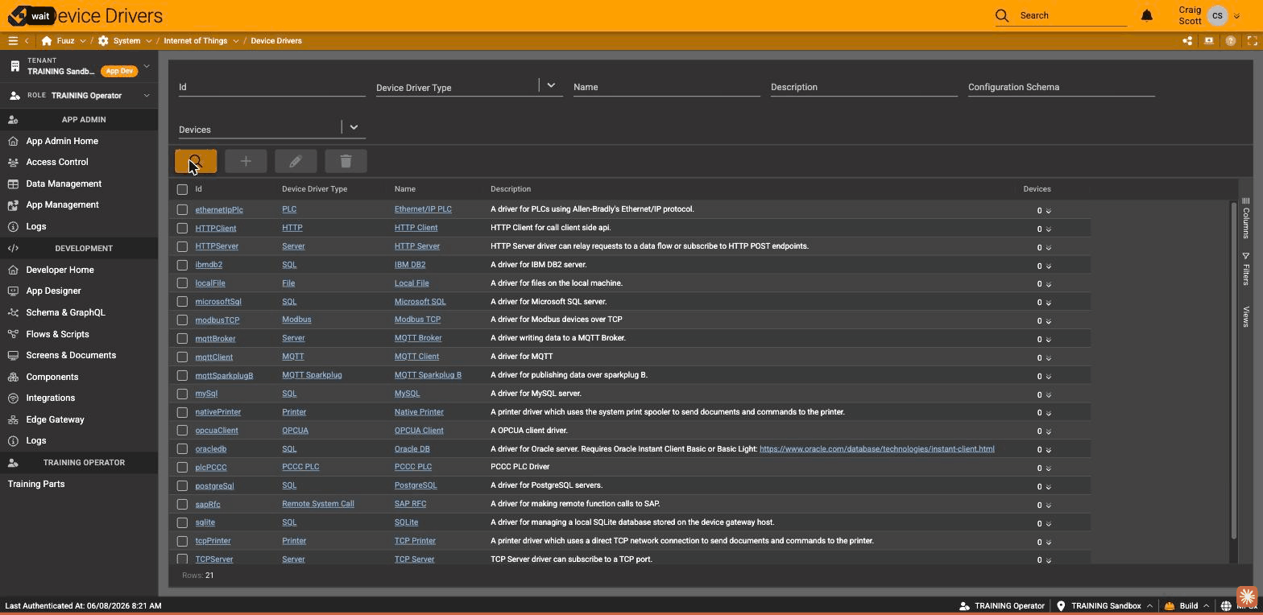Open the Devices filter dropdown
Image resolution: width=1263 pixels, height=615 pixels.
pos(354,126)
